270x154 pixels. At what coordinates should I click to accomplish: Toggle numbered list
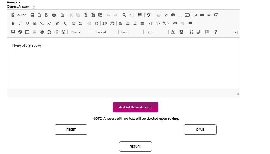pyautogui.click(x=73, y=24)
